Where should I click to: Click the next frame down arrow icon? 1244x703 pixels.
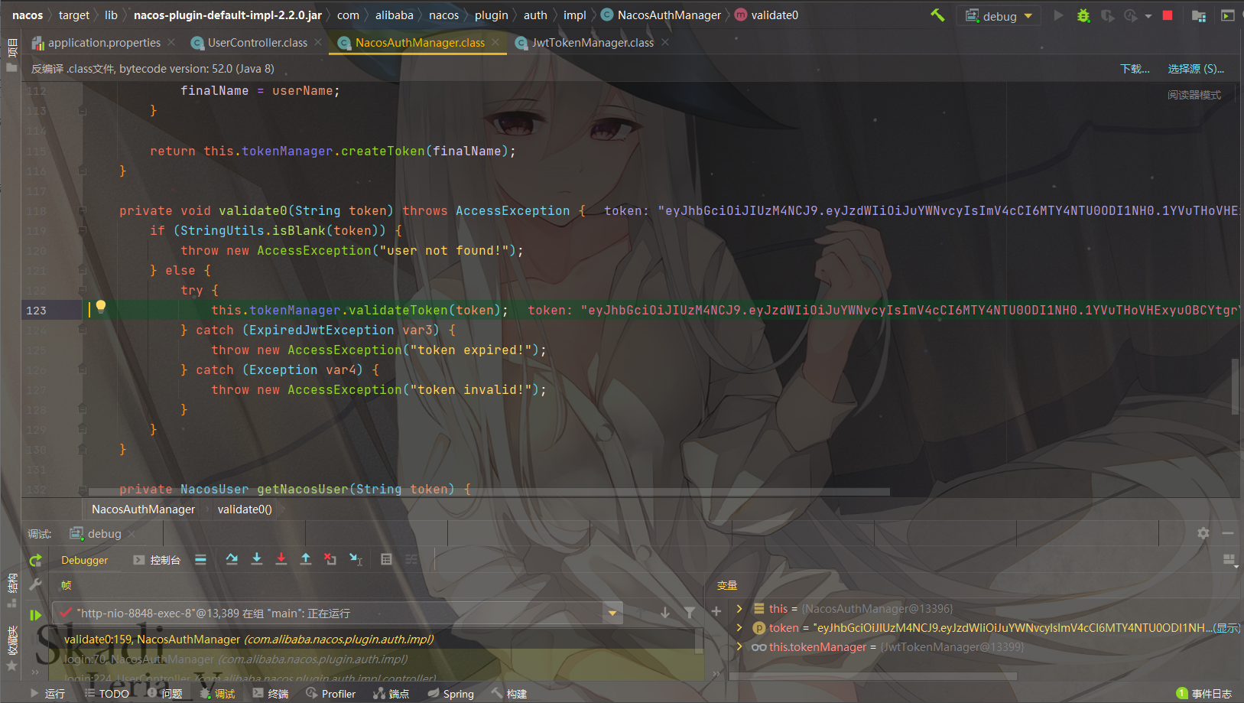(x=665, y=613)
